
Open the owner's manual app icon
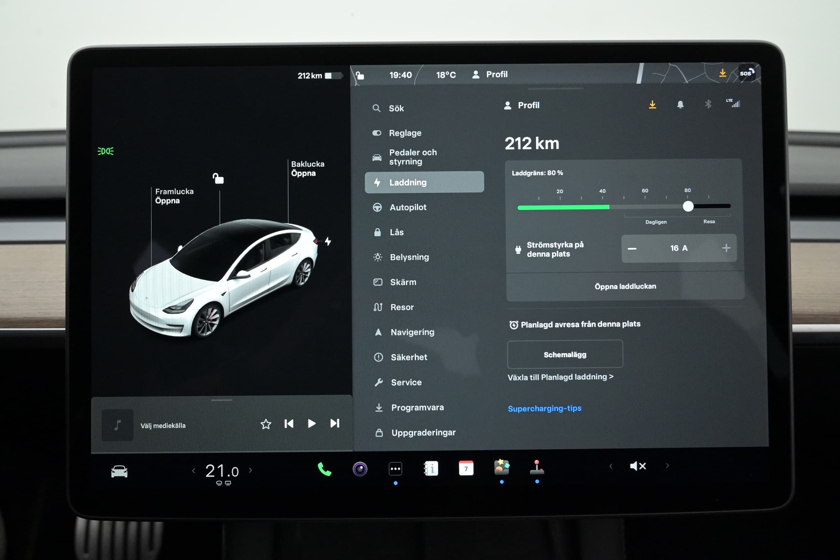[431, 468]
